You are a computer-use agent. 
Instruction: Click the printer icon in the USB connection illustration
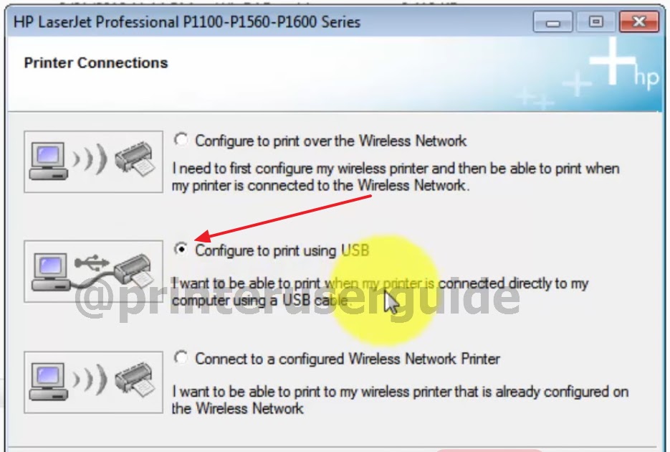pos(133,270)
